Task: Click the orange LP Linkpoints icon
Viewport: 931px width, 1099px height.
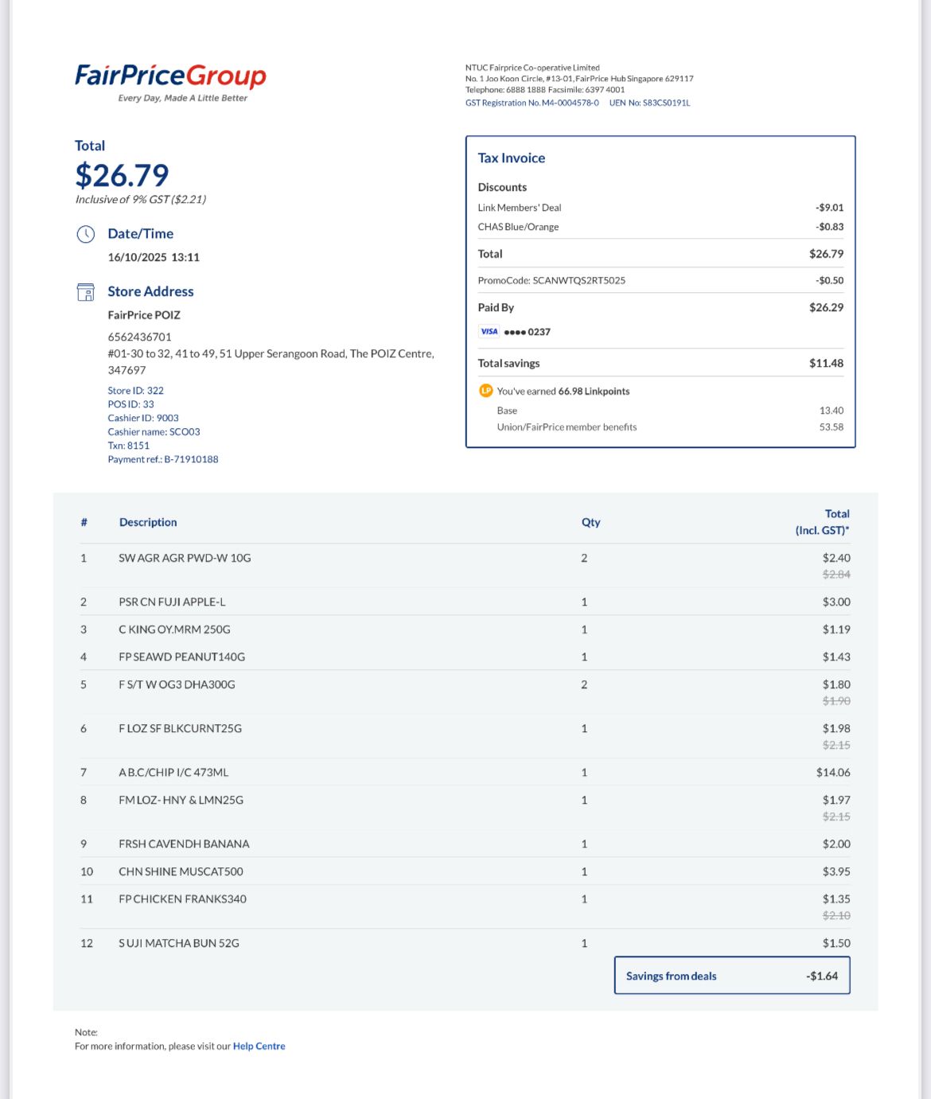Action: click(485, 391)
